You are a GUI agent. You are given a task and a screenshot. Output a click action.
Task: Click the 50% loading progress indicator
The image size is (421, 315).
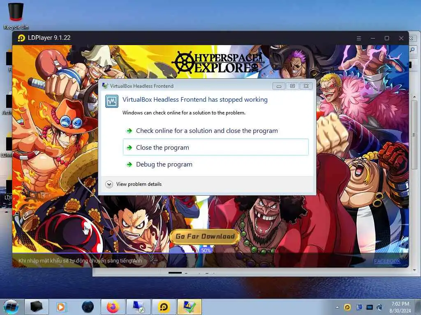[x=206, y=251]
